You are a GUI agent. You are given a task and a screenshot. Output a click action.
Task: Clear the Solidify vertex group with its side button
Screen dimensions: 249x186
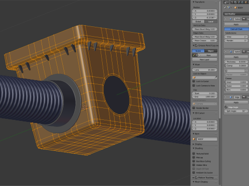point(247,71)
